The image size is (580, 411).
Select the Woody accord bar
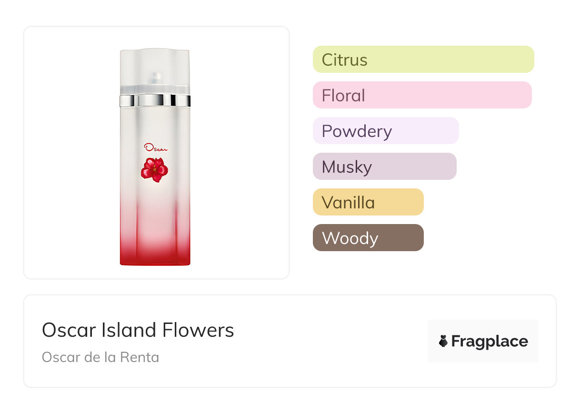point(368,238)
